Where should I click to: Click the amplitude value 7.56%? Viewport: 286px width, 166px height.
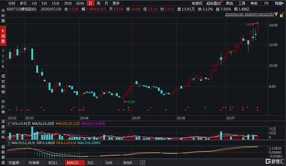pyautogui.click(x=226, y=9)
